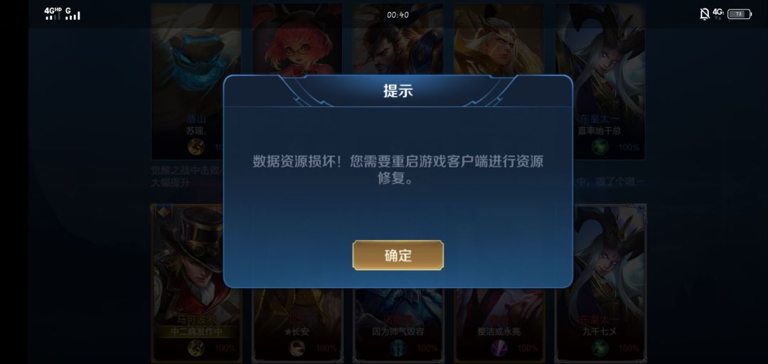Screen dimensions: 768x364
Task: Tap the green spell icon under 直率地干总
Action: coord(600,146)
